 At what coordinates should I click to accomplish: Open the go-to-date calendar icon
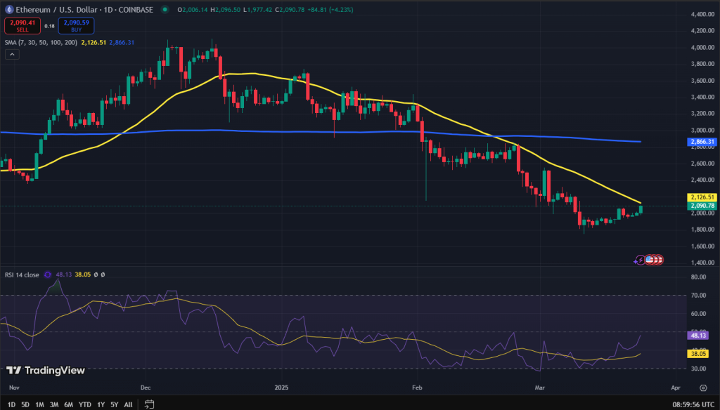coord(149,404)
